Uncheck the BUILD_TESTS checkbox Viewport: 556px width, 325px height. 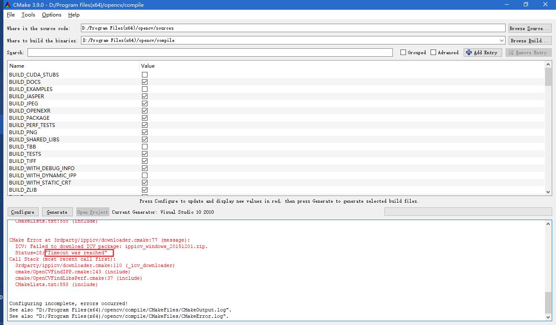145,154
